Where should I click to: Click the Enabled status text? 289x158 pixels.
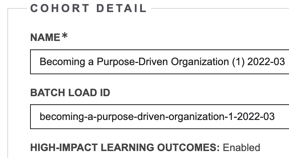[x=242, y=148]
